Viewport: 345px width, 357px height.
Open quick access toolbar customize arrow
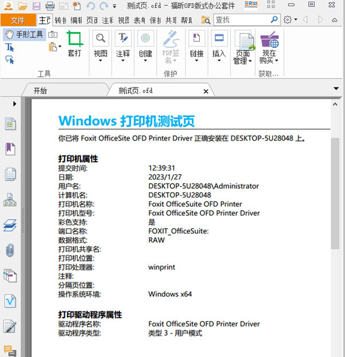click(114, 6)
